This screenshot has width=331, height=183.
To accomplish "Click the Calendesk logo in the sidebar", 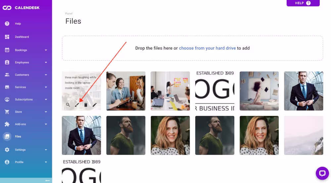I will (x=21, y=8).
